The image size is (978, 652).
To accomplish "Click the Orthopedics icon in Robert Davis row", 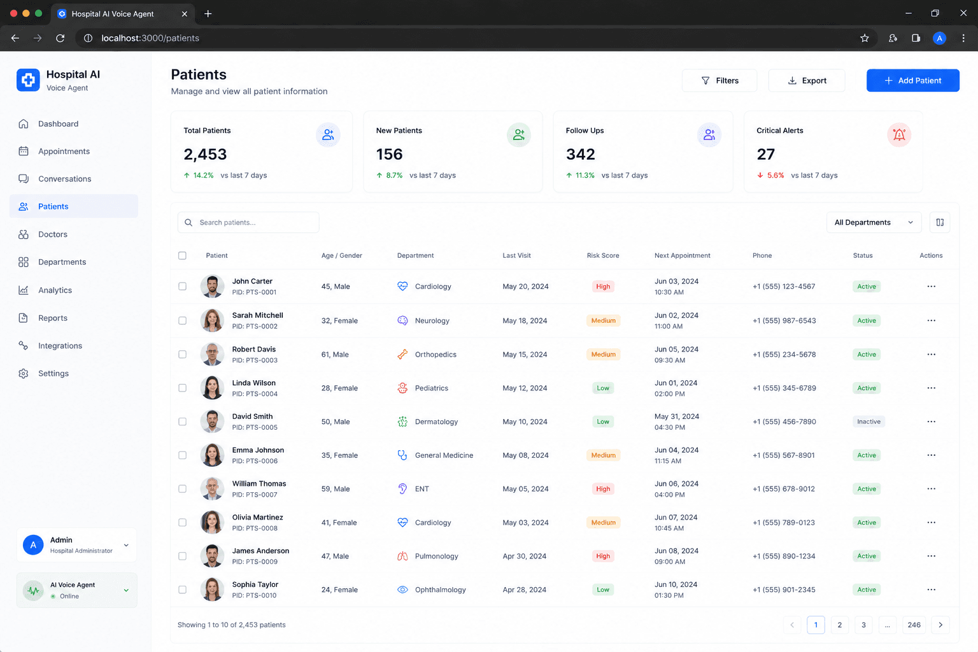I will [x=402, y=355].
